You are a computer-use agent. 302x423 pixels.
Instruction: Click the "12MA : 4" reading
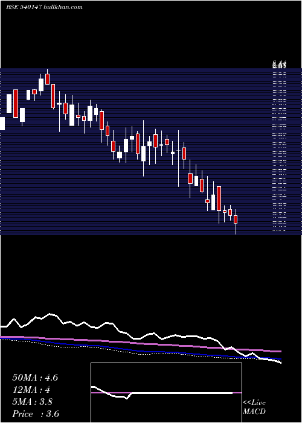[x=31, y=390]
